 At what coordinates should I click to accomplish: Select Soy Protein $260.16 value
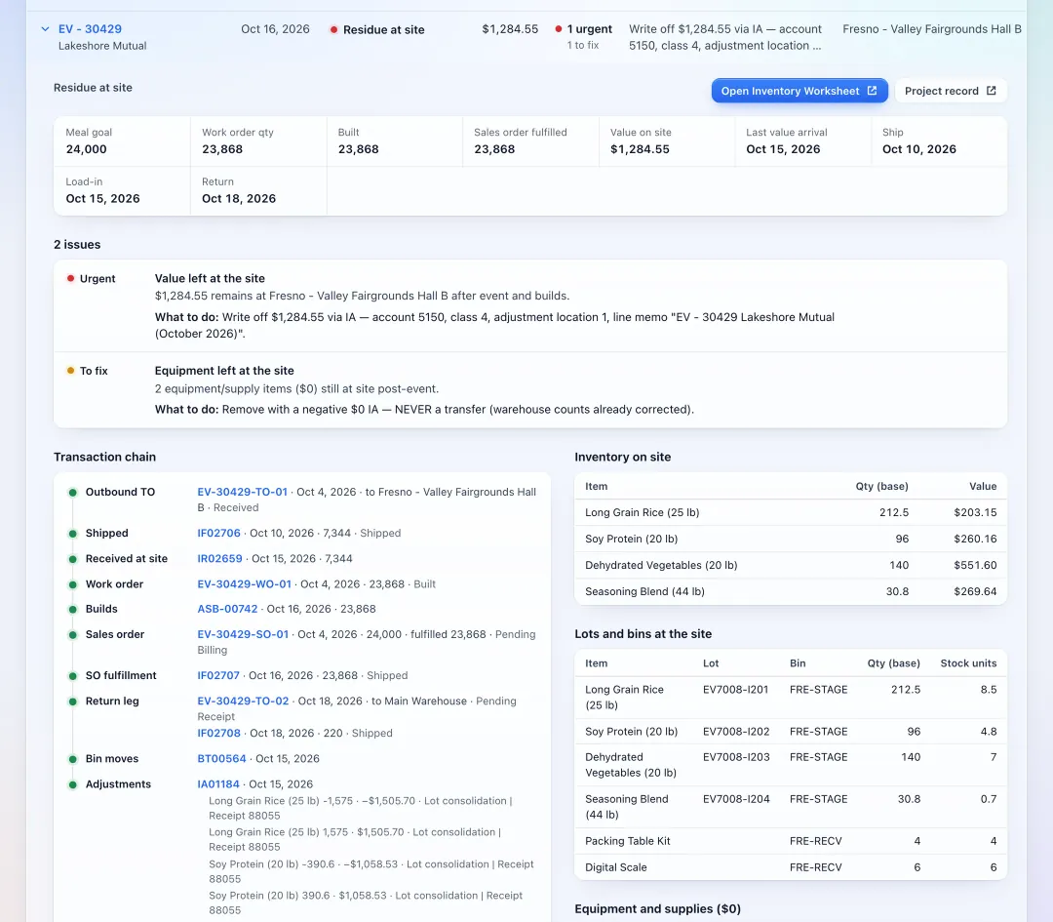[975, 539]
